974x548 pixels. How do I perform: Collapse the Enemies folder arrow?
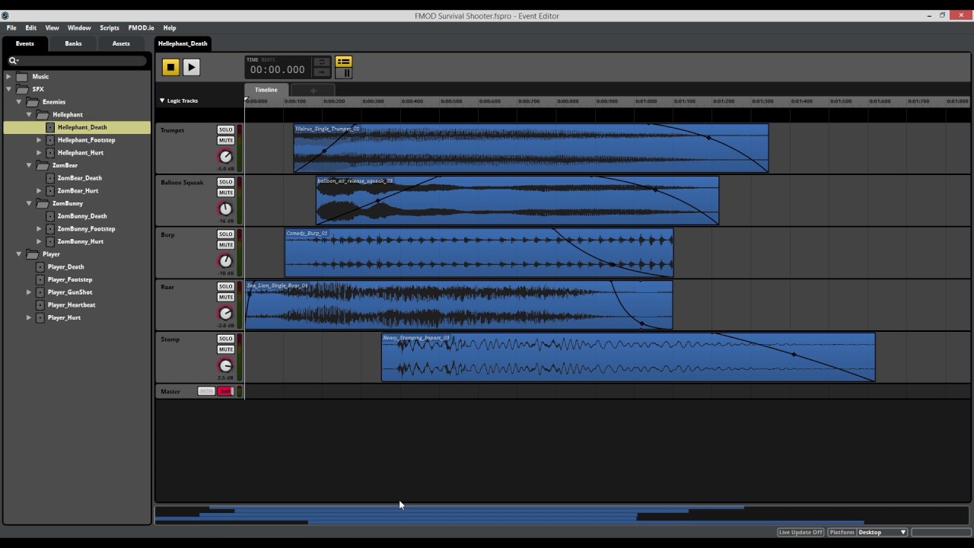[x=19, y=102]
